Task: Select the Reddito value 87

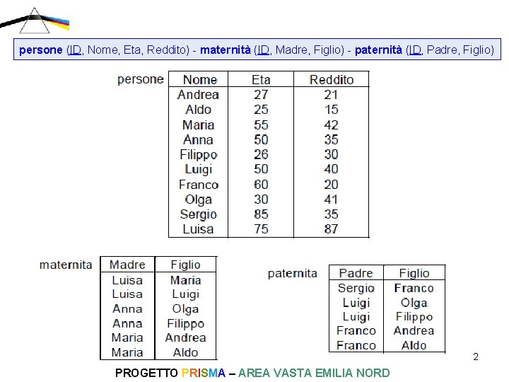Action: (332, 229)
